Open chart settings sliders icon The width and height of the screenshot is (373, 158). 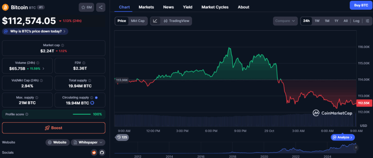pyautogui.click(x=367, y=21)
